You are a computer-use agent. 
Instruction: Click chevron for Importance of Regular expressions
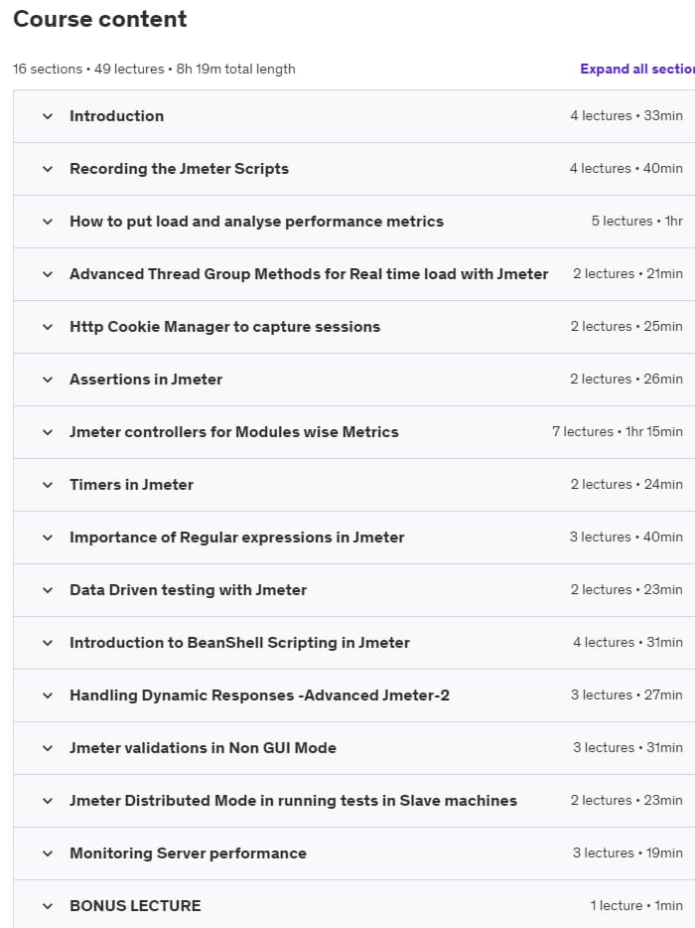point(47,538)
